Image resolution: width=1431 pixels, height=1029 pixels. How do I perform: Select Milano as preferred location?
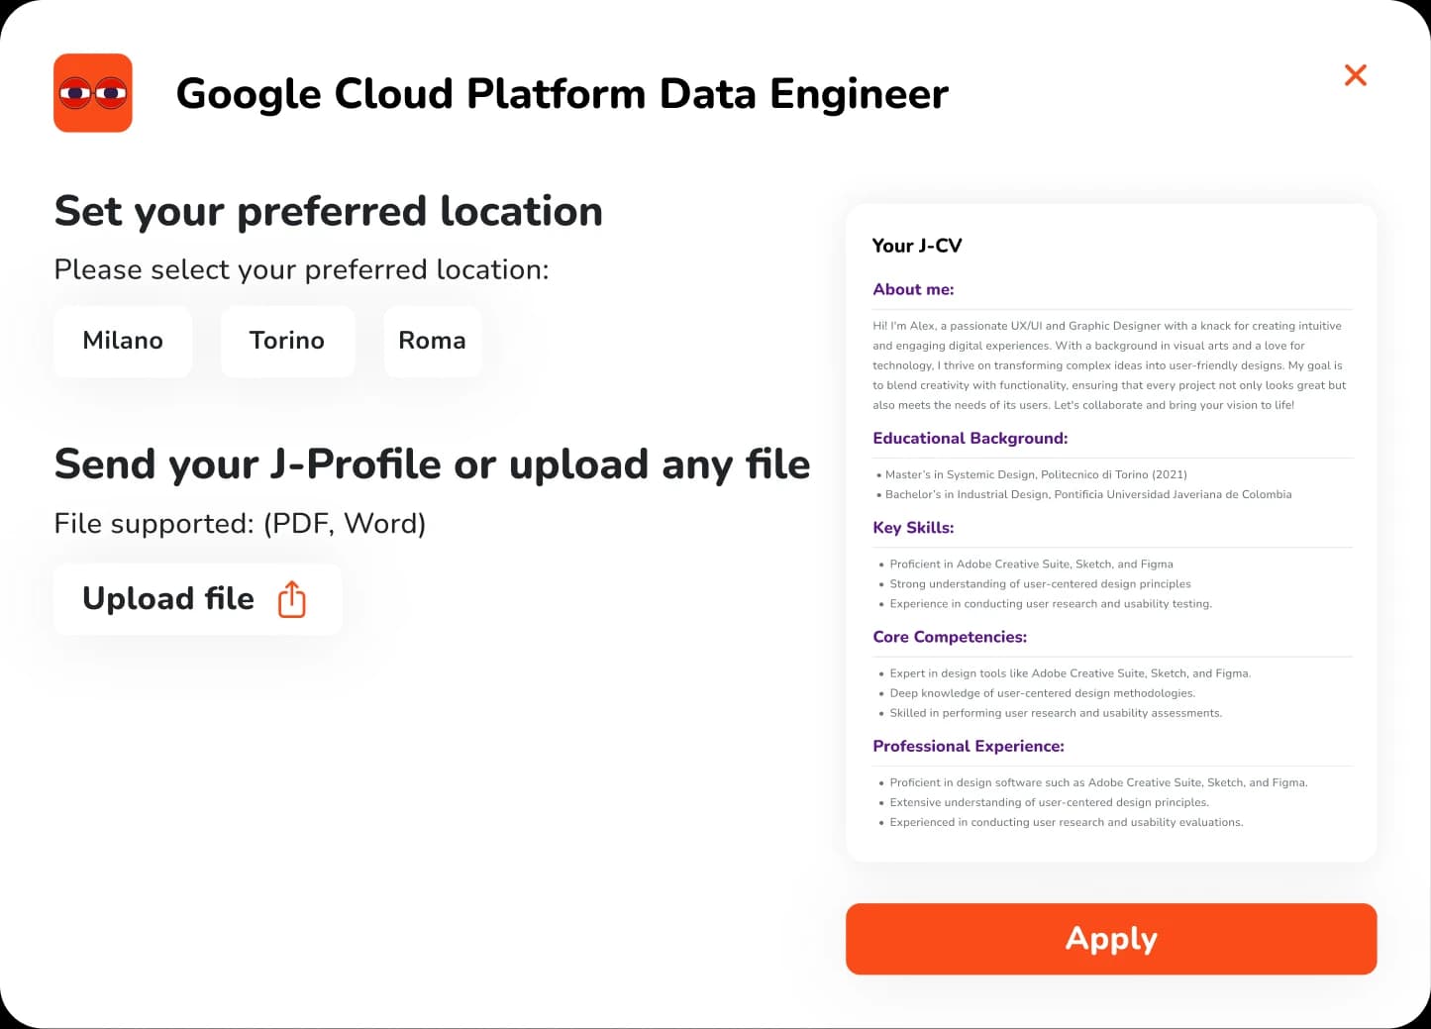pyautogui.click(x=123, y=341)
